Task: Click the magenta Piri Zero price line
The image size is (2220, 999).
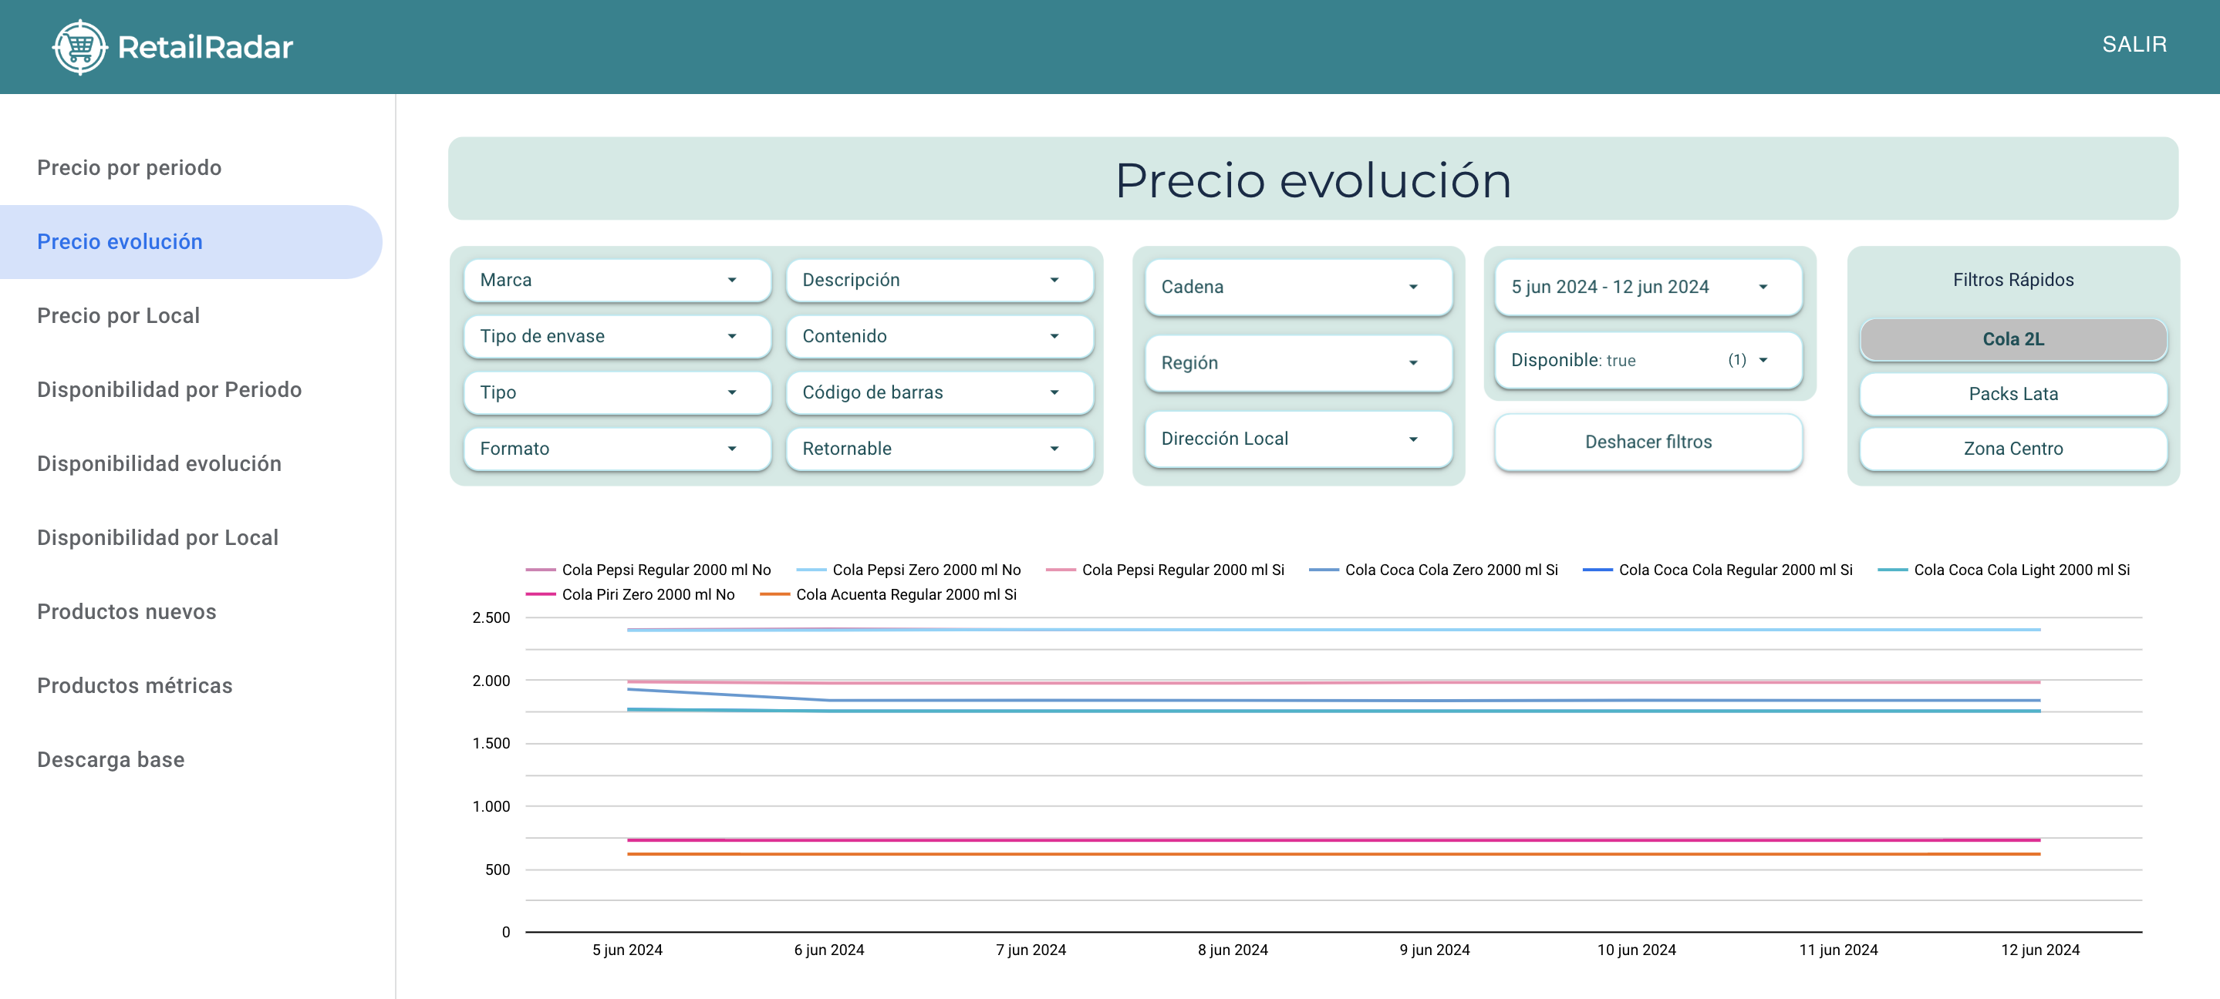Action: click(x=1334, y=839)
